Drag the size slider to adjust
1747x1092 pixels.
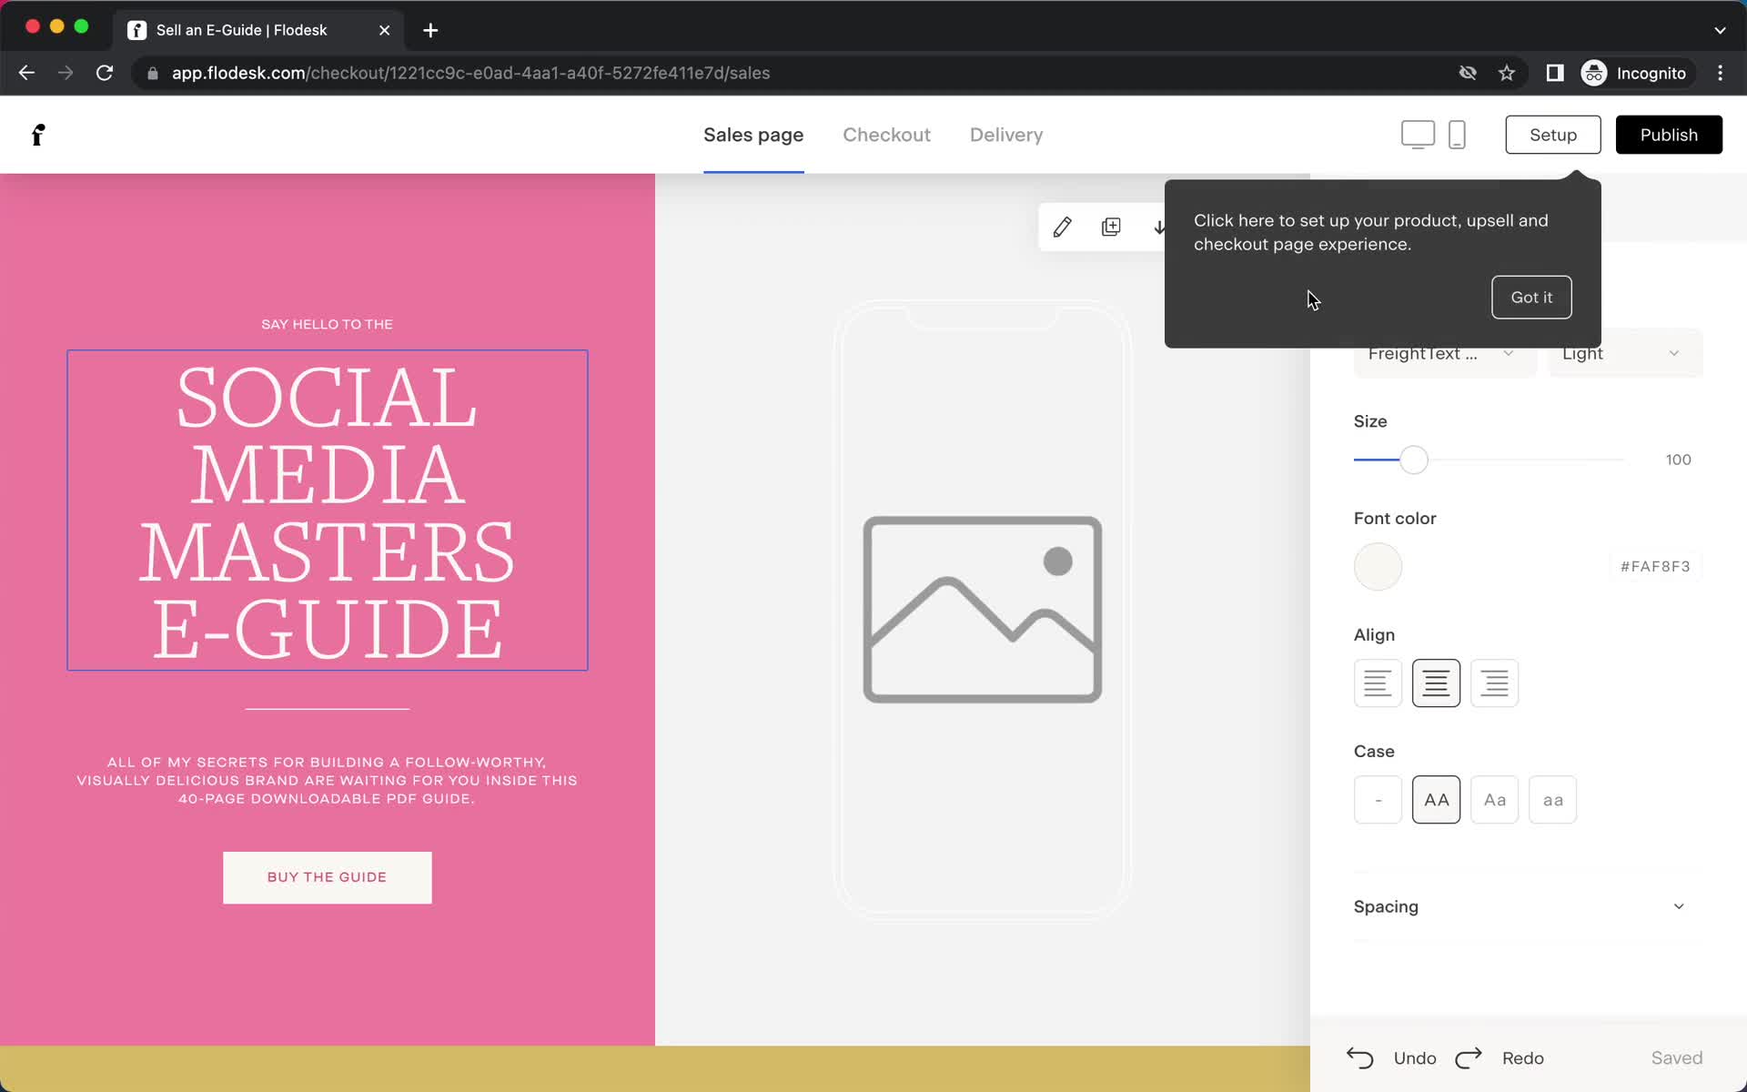tap(1412, 460)
